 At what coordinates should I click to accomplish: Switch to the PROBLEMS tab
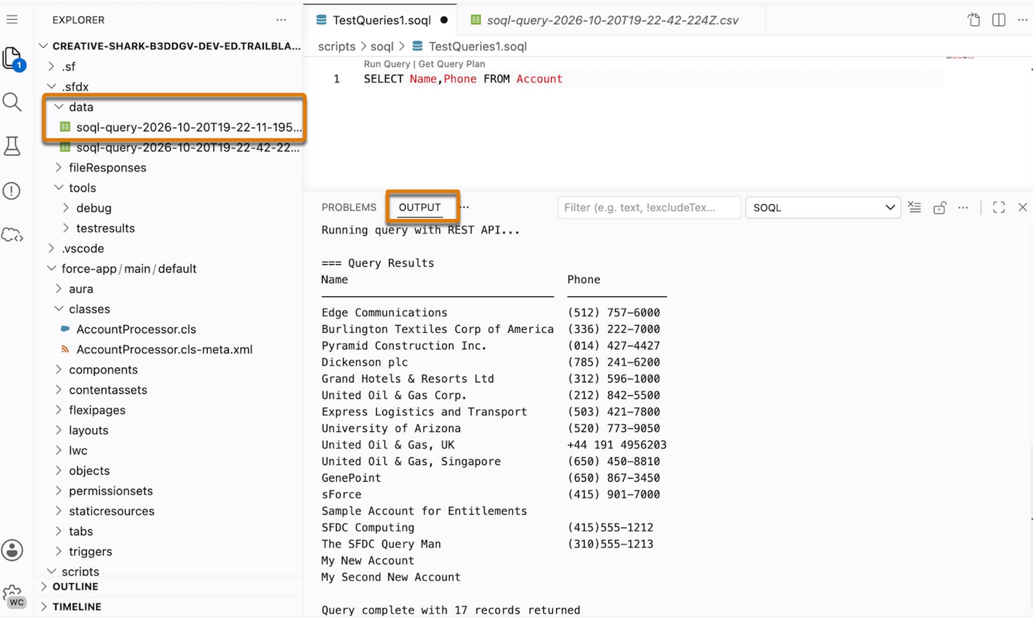tap(349, 207)
